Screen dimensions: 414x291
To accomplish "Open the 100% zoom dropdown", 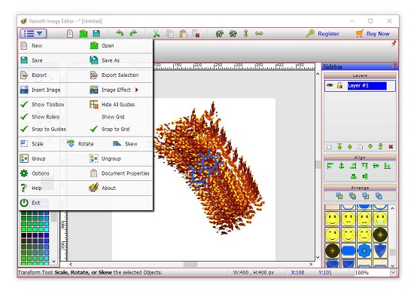I will 393,272.
